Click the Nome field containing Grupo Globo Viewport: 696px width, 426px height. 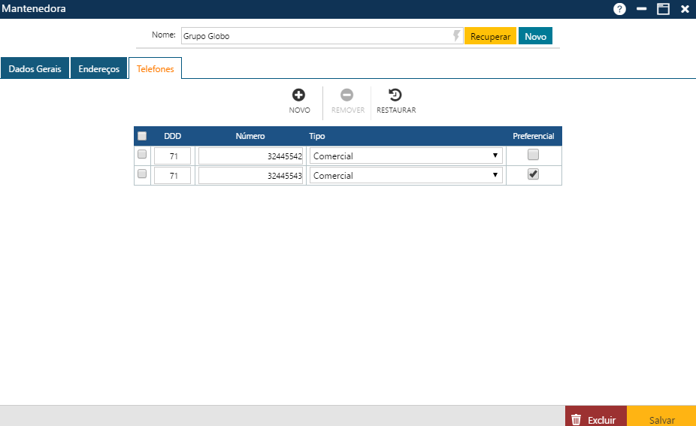tap(316, 36)
